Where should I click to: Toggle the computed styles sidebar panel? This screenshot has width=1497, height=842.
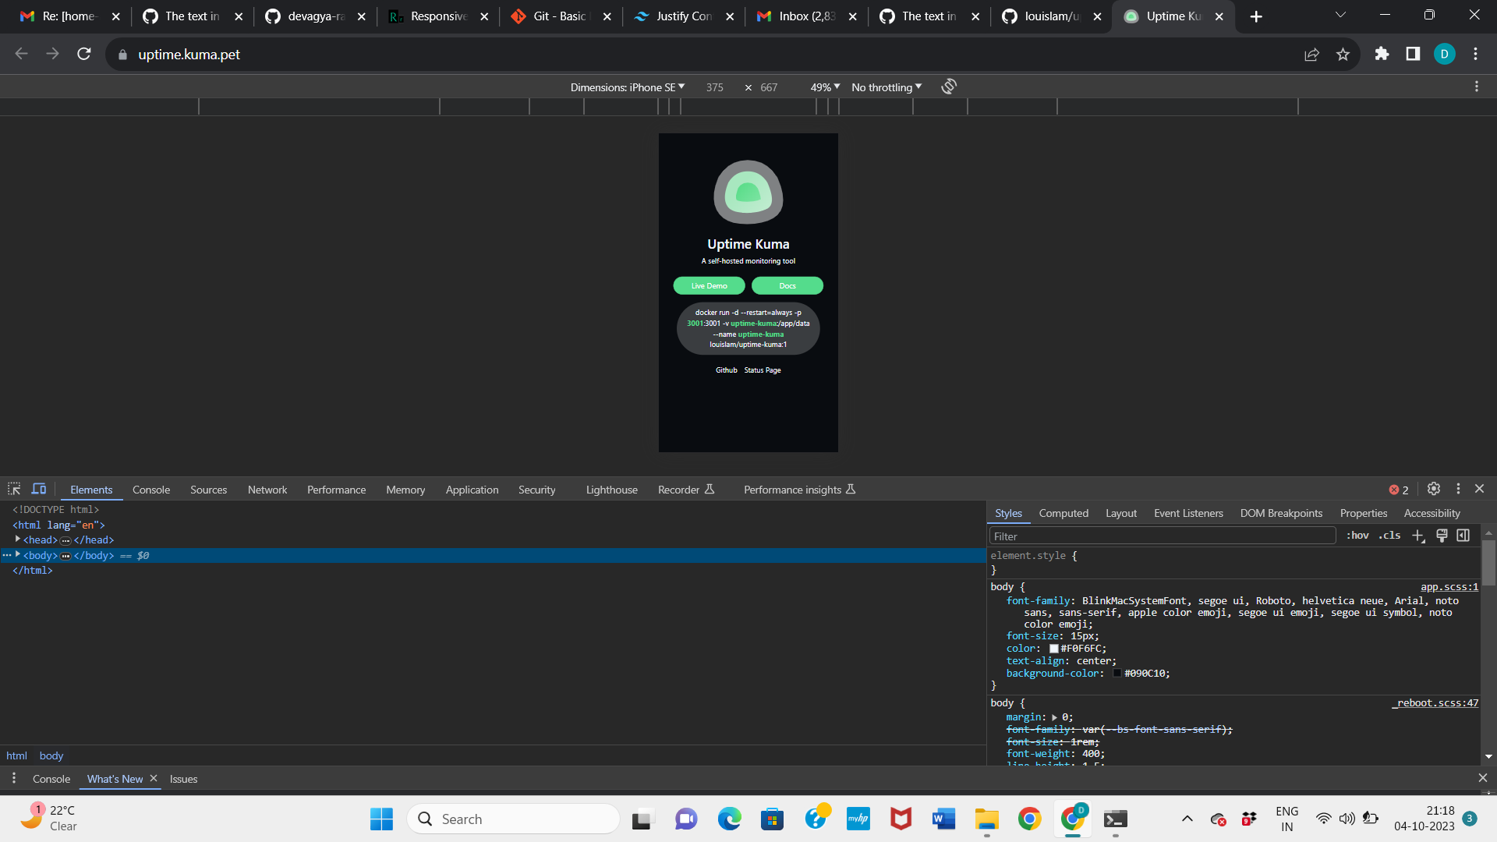click(1463, 536)
